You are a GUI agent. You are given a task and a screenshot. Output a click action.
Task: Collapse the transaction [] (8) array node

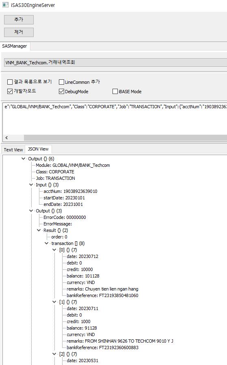pos(46,243)
